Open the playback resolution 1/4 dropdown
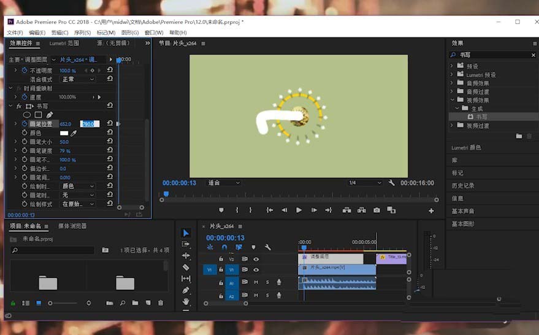 tap(365, 183)
